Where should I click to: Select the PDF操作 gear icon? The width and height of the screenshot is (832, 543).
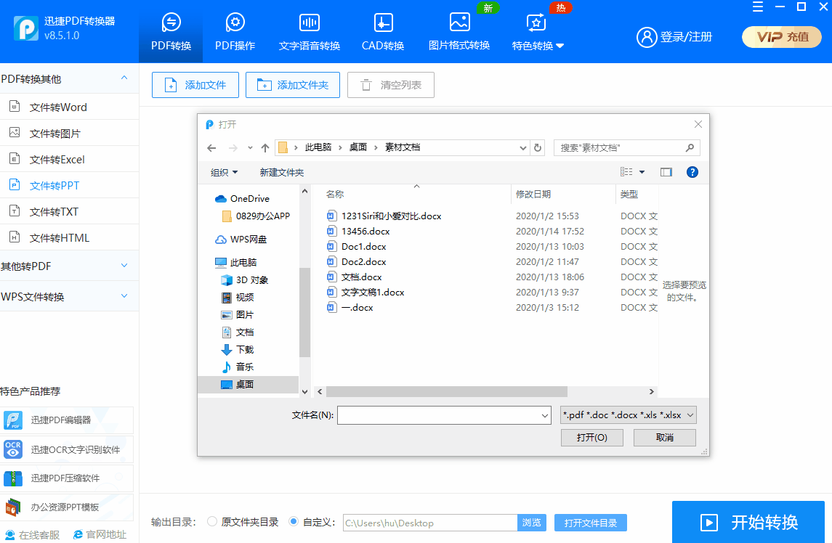click(235, 23)
